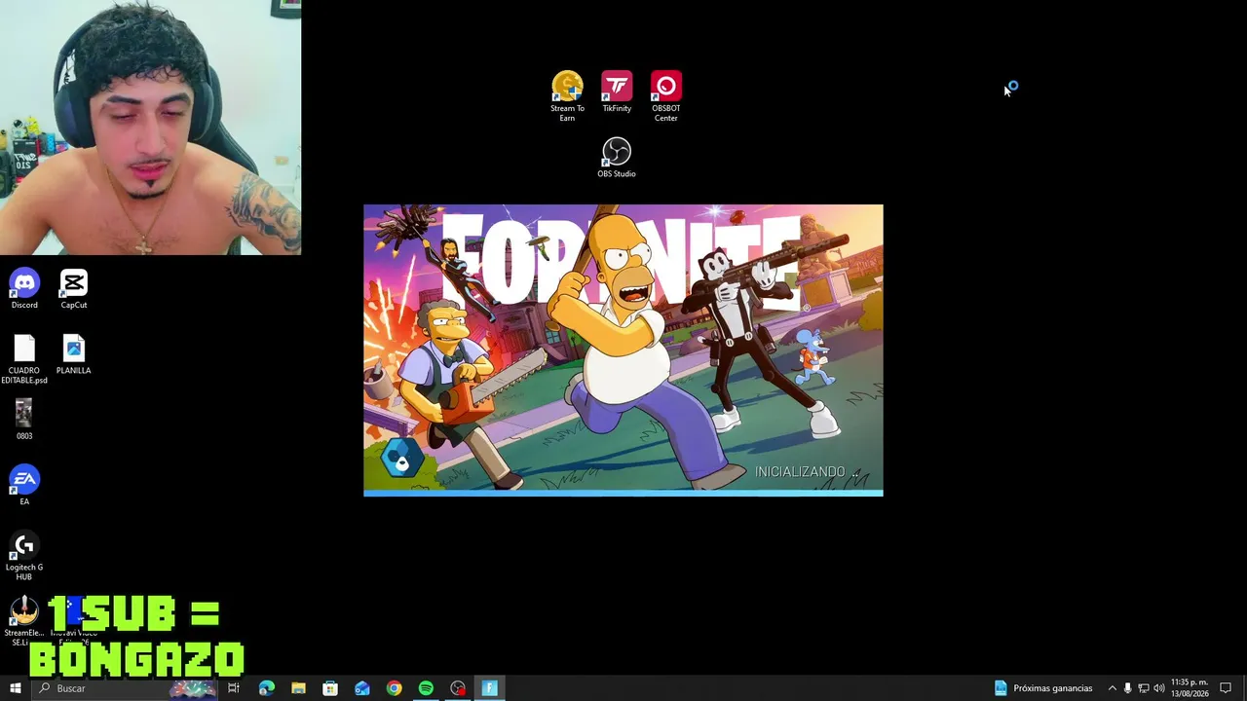The width and height of the screenshot is (1247, 701).
Task: Launch Microsoft Edge from the taskbar
Action: [266, 688]
